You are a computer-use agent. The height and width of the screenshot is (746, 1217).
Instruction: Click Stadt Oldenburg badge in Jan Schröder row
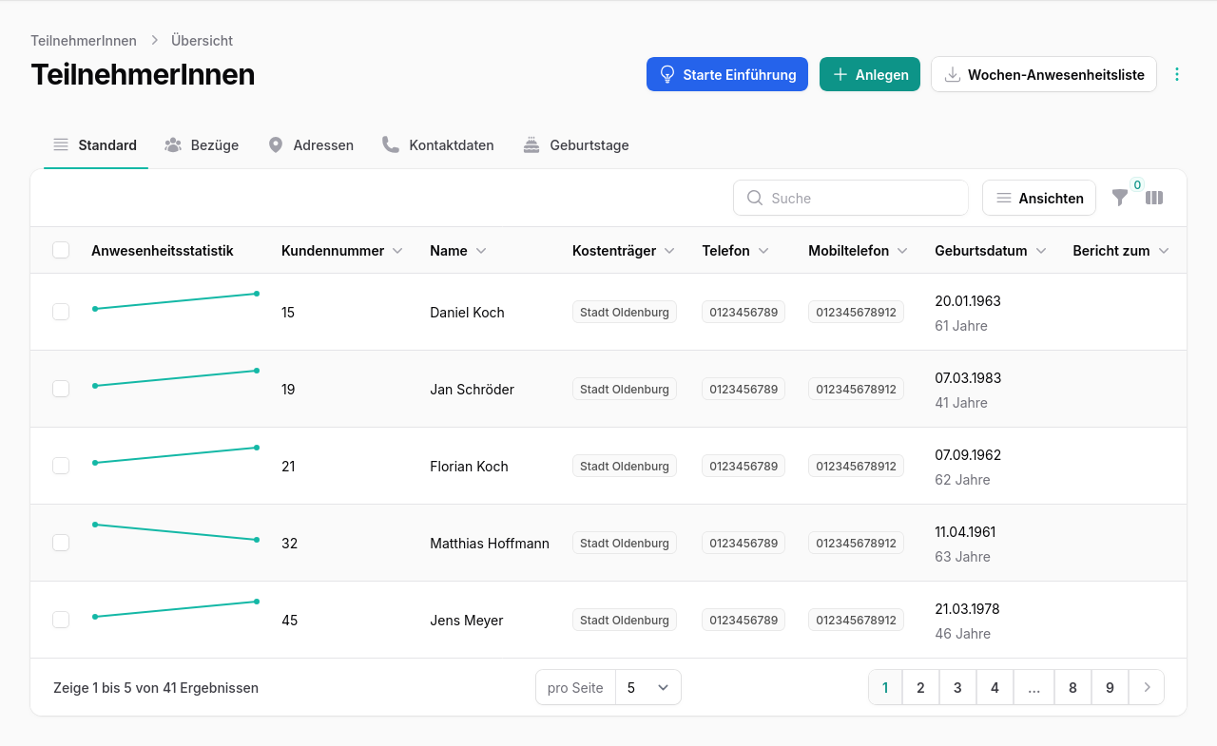coord(625,389)
